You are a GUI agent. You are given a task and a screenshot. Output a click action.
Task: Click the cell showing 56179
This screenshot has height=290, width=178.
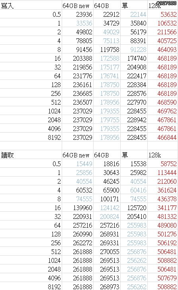[134, 32]
